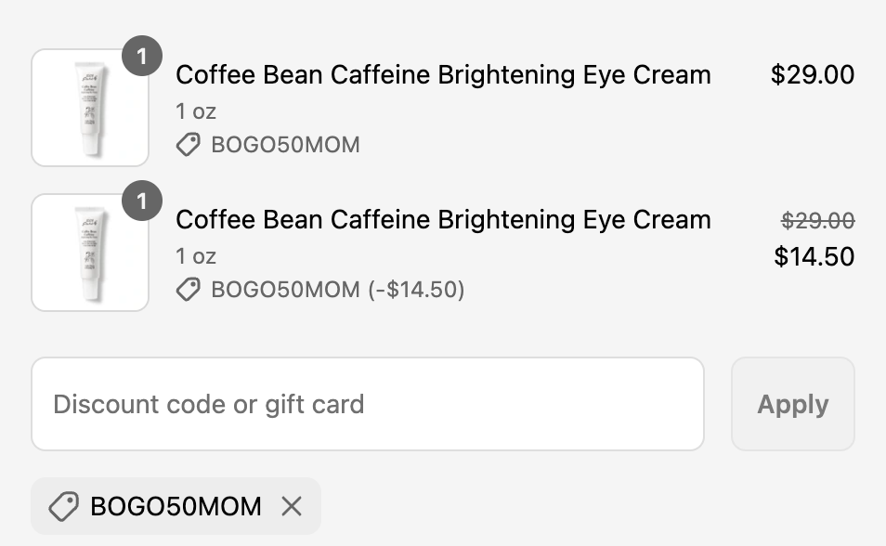
Task: Click the $29.00 price of first item
Action: click(813, 74)
